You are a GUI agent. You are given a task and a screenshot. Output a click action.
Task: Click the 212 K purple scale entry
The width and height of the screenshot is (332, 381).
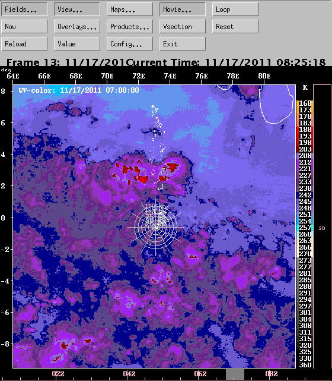(x=305, y=162)
